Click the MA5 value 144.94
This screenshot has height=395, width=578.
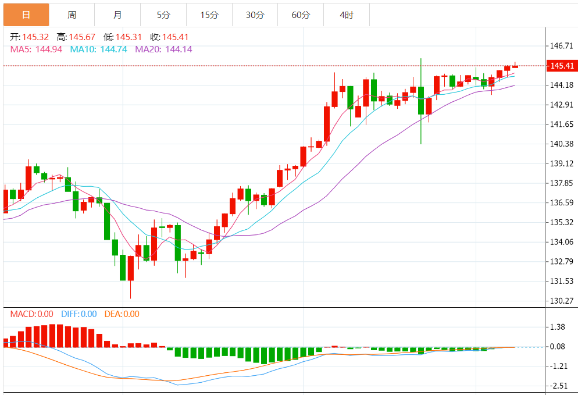coord(49,49)
